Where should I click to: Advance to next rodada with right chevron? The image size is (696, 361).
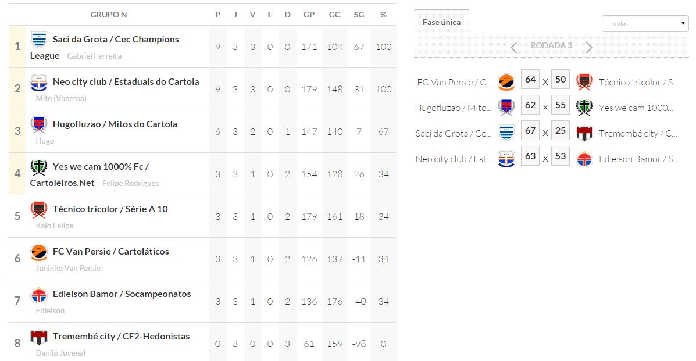tap(589, 47)
